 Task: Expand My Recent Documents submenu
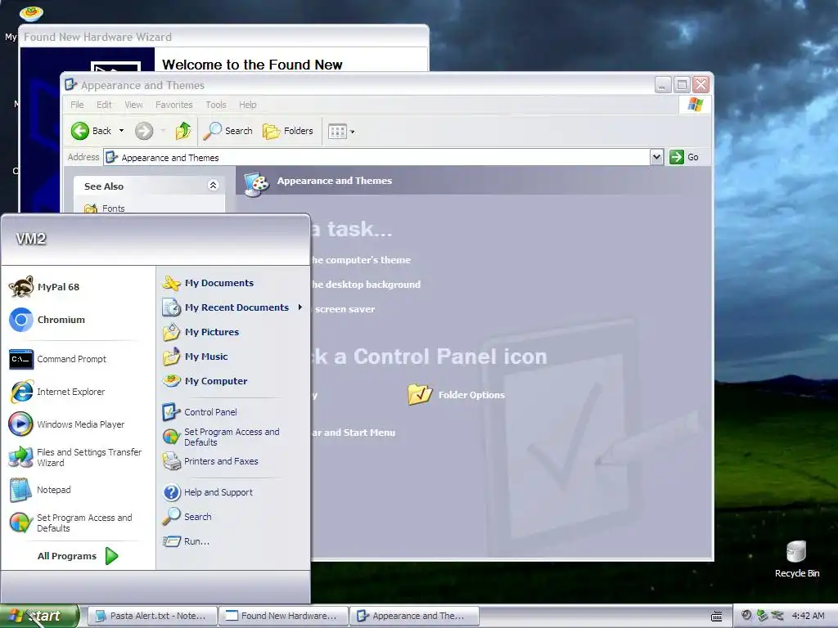coord(233,307)
